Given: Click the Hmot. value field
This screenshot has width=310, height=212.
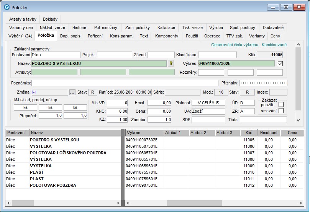Looking at the screenshot, I should coord(159,103).
